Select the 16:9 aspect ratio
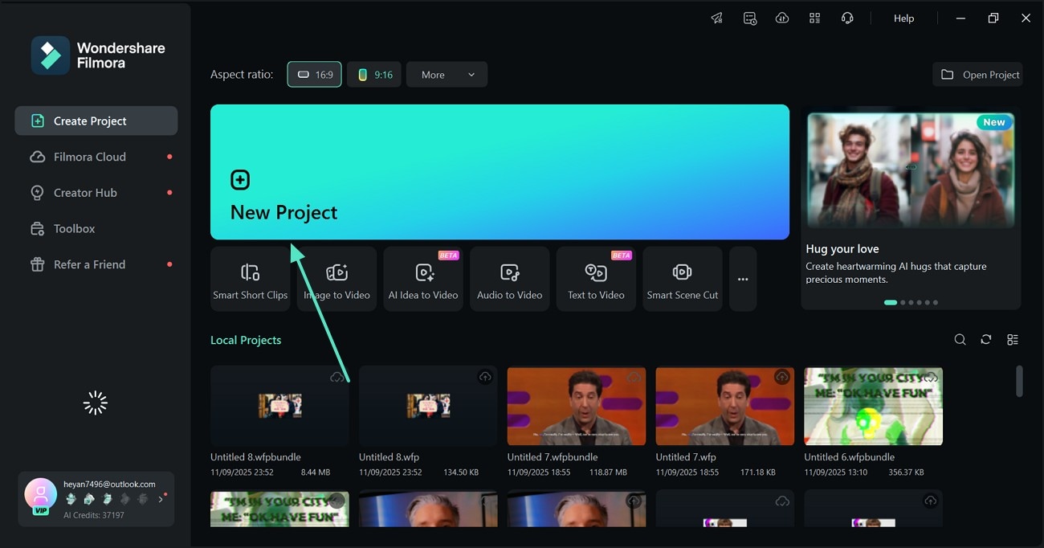The width and height of the screenshot is (1044, 548). point(314,75)
